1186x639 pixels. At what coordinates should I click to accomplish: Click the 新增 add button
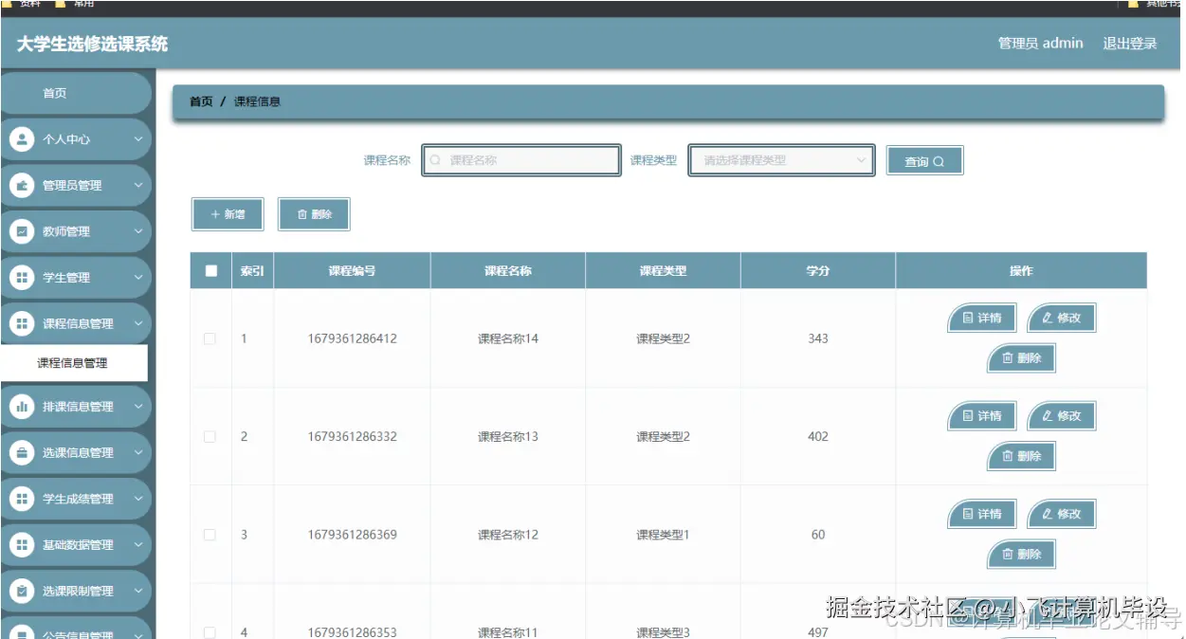tap(228, 214)
